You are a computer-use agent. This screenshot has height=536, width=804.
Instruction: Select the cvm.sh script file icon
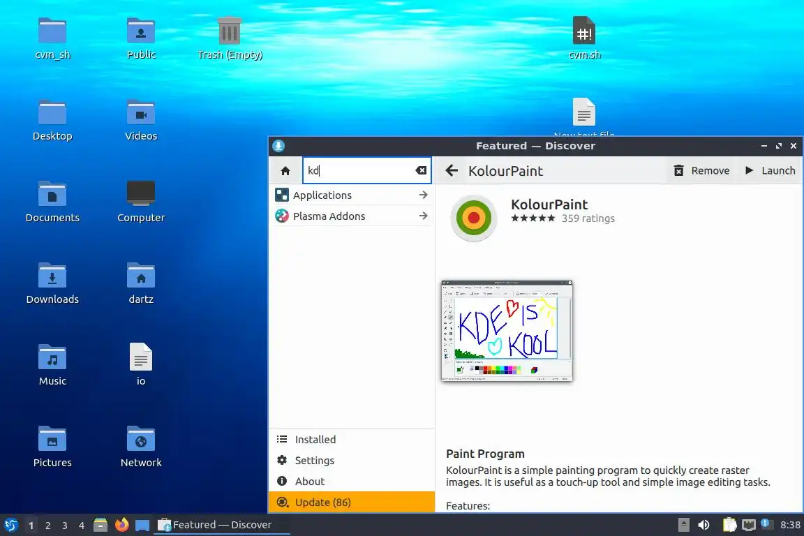[584, 38]
